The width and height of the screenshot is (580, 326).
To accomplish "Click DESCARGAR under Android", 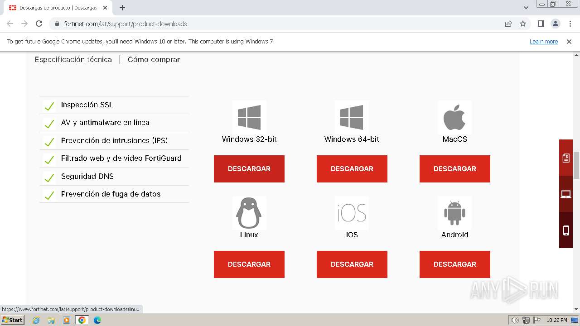I will point(455,264).
